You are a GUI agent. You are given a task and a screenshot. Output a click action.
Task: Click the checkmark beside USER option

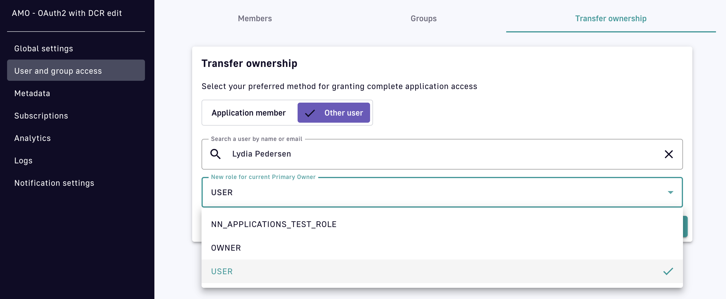pyautogui.click(x=668, y=271)
